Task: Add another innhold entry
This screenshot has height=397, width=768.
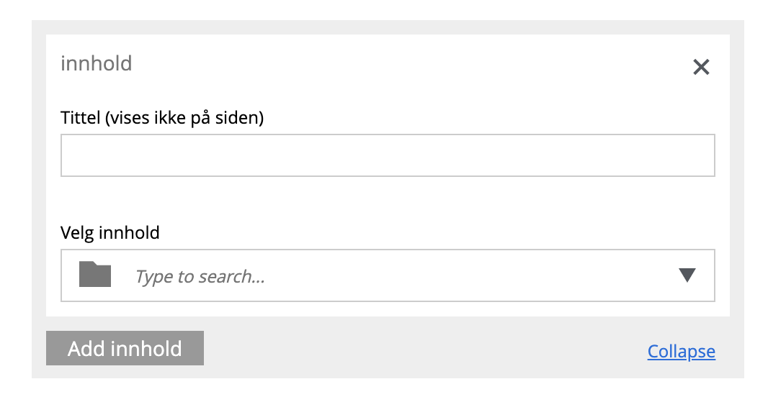Action: click(x=125, y=349)
